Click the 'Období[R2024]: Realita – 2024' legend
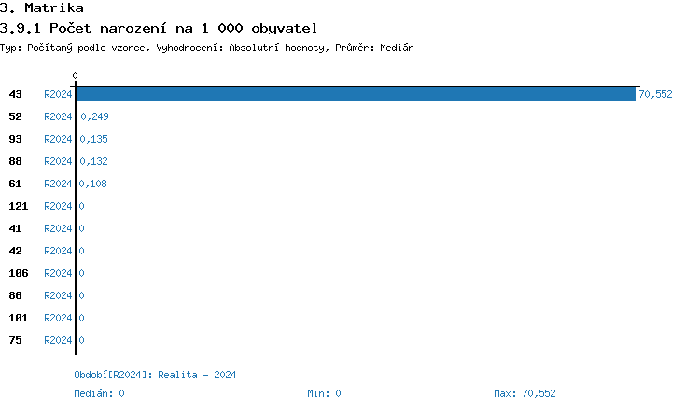 [x=155, y=375]
